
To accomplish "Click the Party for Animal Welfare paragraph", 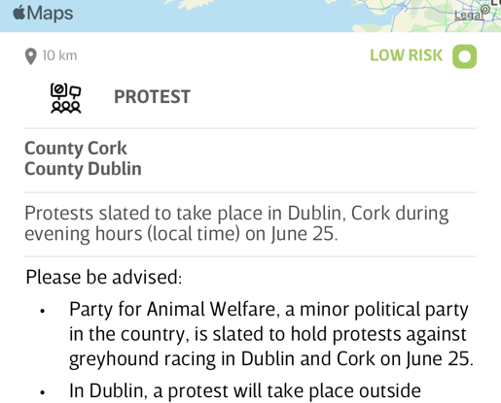I will click(271, 334).
